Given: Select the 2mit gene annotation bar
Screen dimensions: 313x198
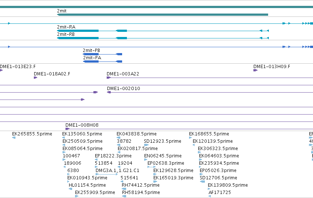Looking at the screenshot, I should [163, 15].
